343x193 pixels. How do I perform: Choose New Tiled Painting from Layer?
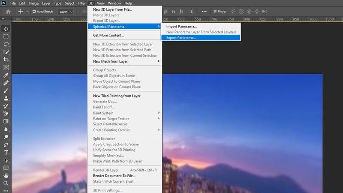(x=125, y=96)
